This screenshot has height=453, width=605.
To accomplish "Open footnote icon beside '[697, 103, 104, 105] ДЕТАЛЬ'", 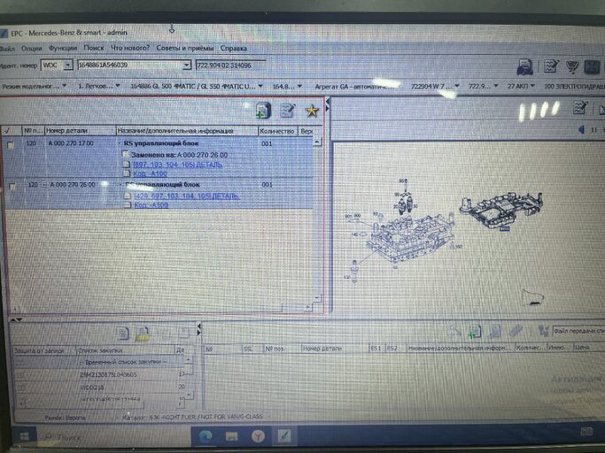I will click(126, 165).
